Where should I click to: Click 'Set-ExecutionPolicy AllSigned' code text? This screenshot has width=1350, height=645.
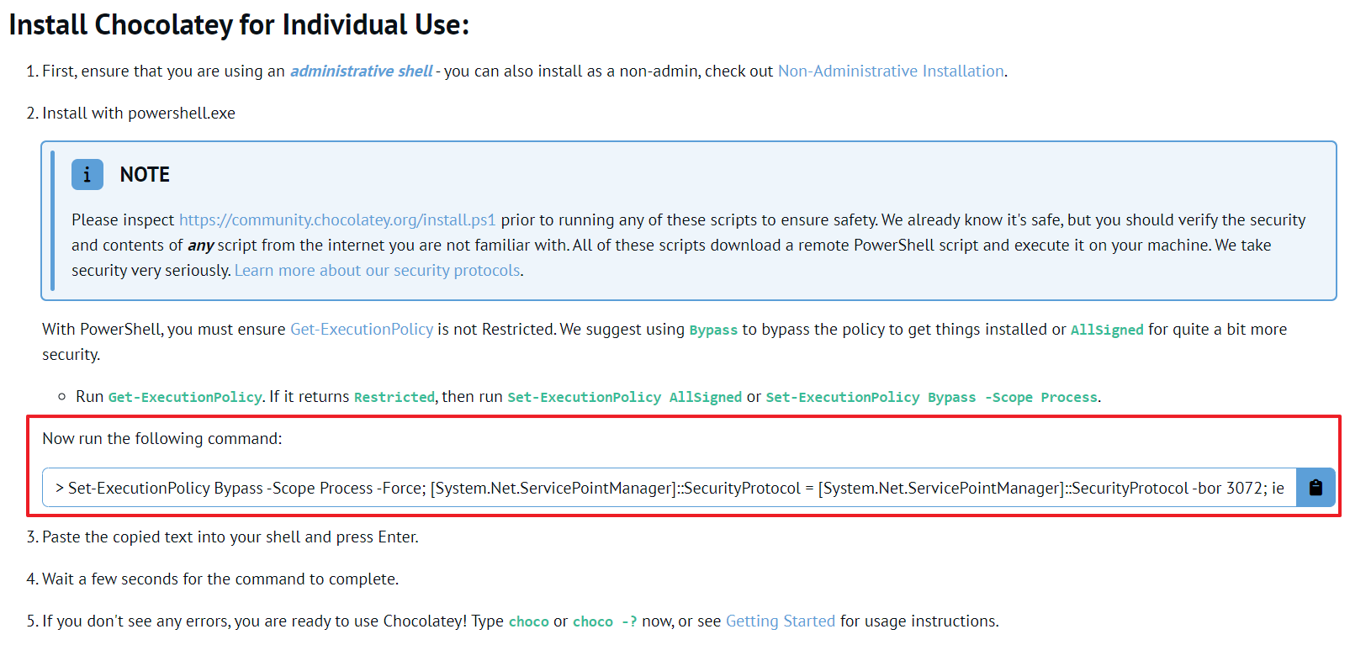625,397
